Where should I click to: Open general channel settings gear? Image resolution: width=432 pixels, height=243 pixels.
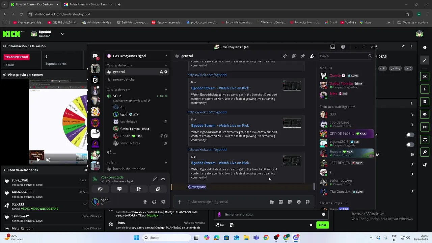[166, 72]
